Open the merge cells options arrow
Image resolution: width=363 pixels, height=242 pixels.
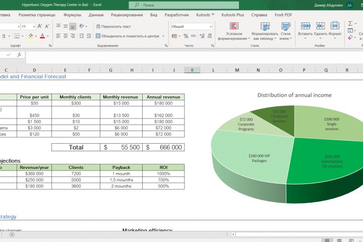tap(163, 36)
